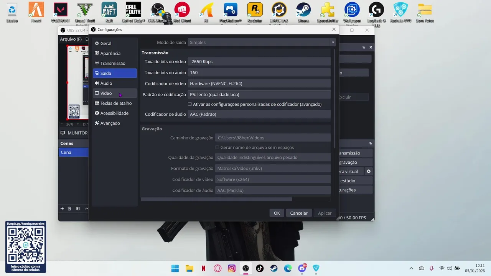Open Netflix from the taskbar
The image size is (491, 276).
pyautogui.click(x=203, y=268)
